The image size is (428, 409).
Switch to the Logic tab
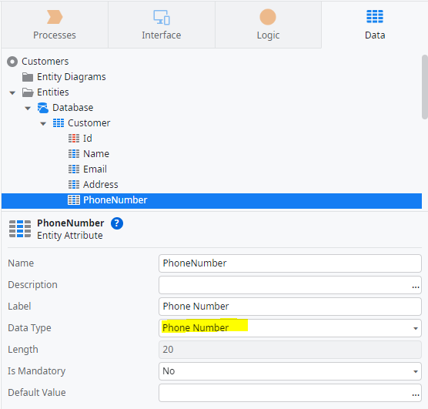tap(268, 25)
